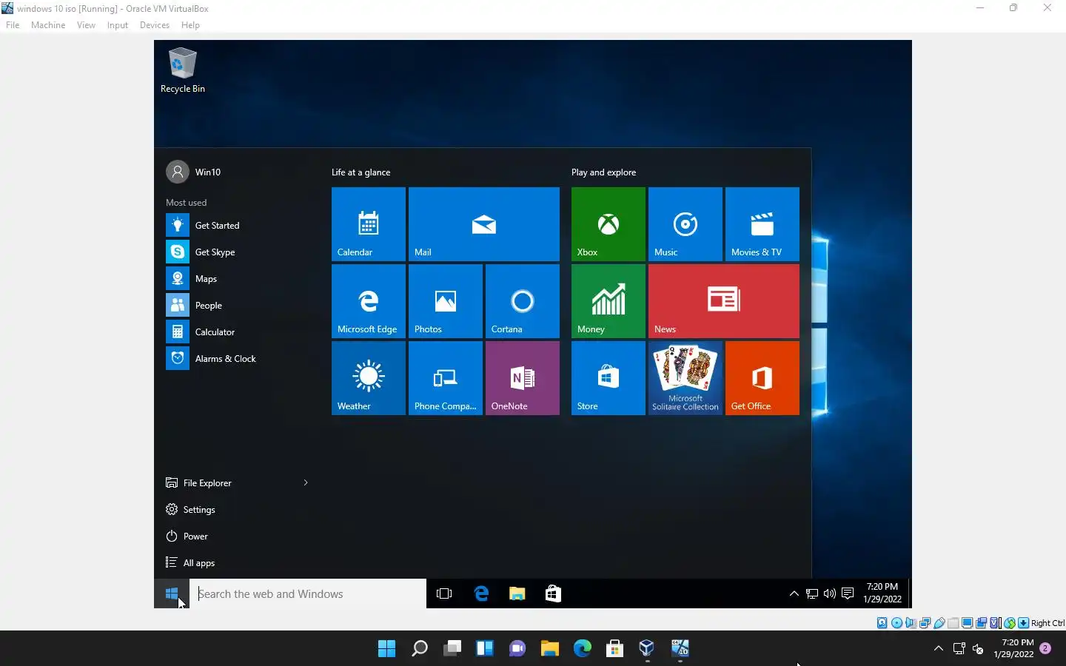The width and height of the screenshot is (1066, 666).
Task: Open Settings from the Start menu
Action: [x=237, y=510]
